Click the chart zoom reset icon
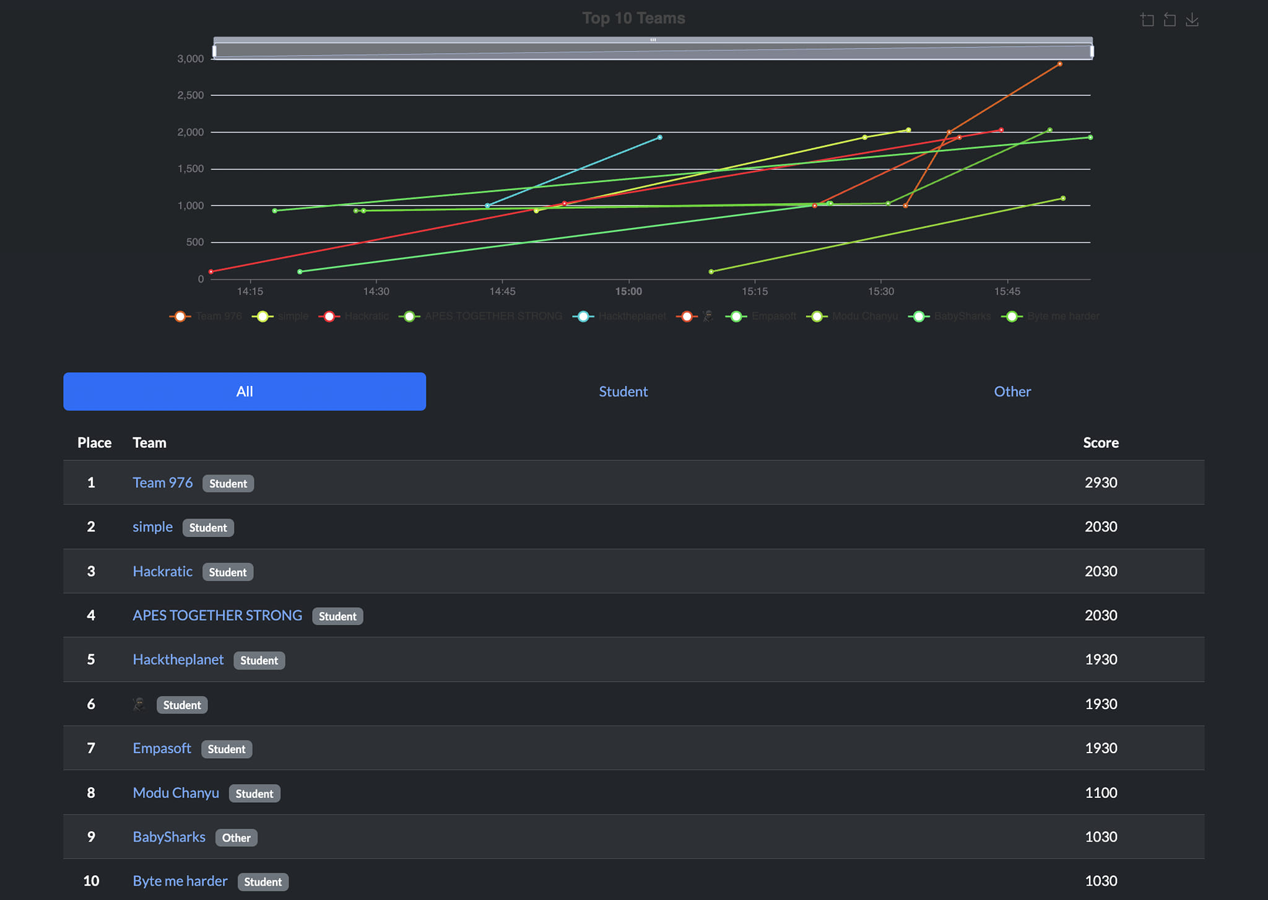Viewport: 1268px width, 900px height. point(1170,20)
